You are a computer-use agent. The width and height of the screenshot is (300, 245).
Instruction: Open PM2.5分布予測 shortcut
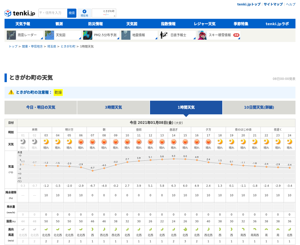pos(101,35)
